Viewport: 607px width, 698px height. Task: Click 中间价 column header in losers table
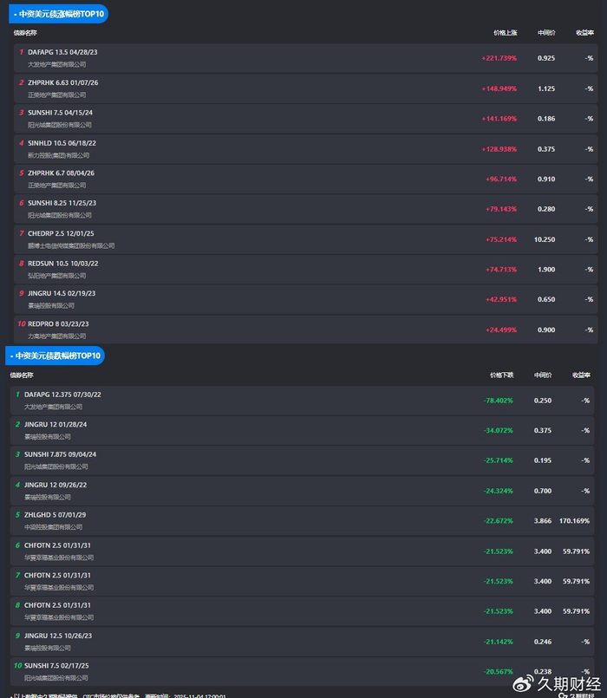point(543,375)
